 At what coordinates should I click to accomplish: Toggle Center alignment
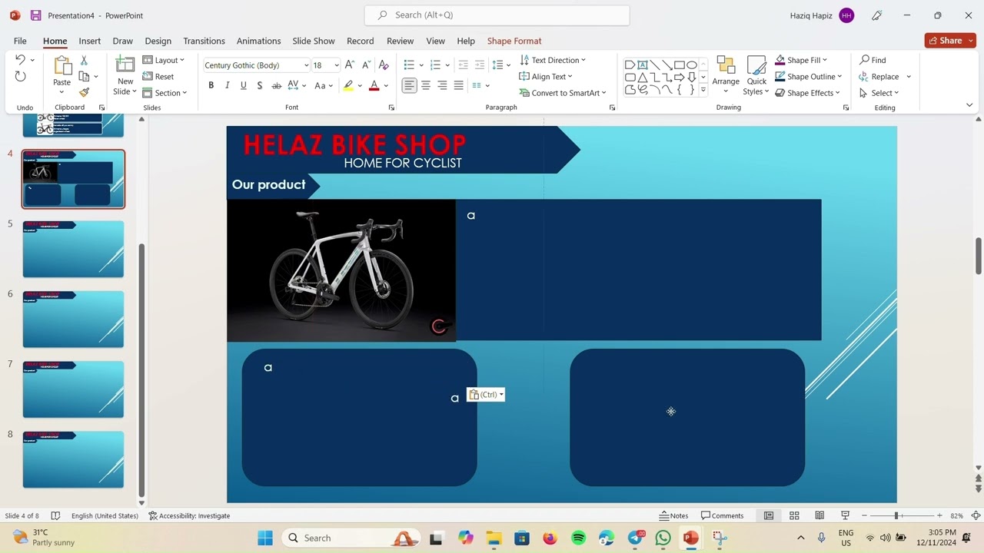426,85
